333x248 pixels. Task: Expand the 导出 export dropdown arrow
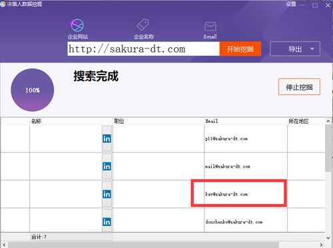(312, 49)
